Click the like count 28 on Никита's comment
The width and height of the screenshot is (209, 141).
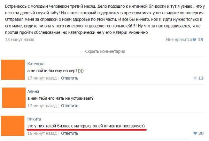click(x=201, y=133)
